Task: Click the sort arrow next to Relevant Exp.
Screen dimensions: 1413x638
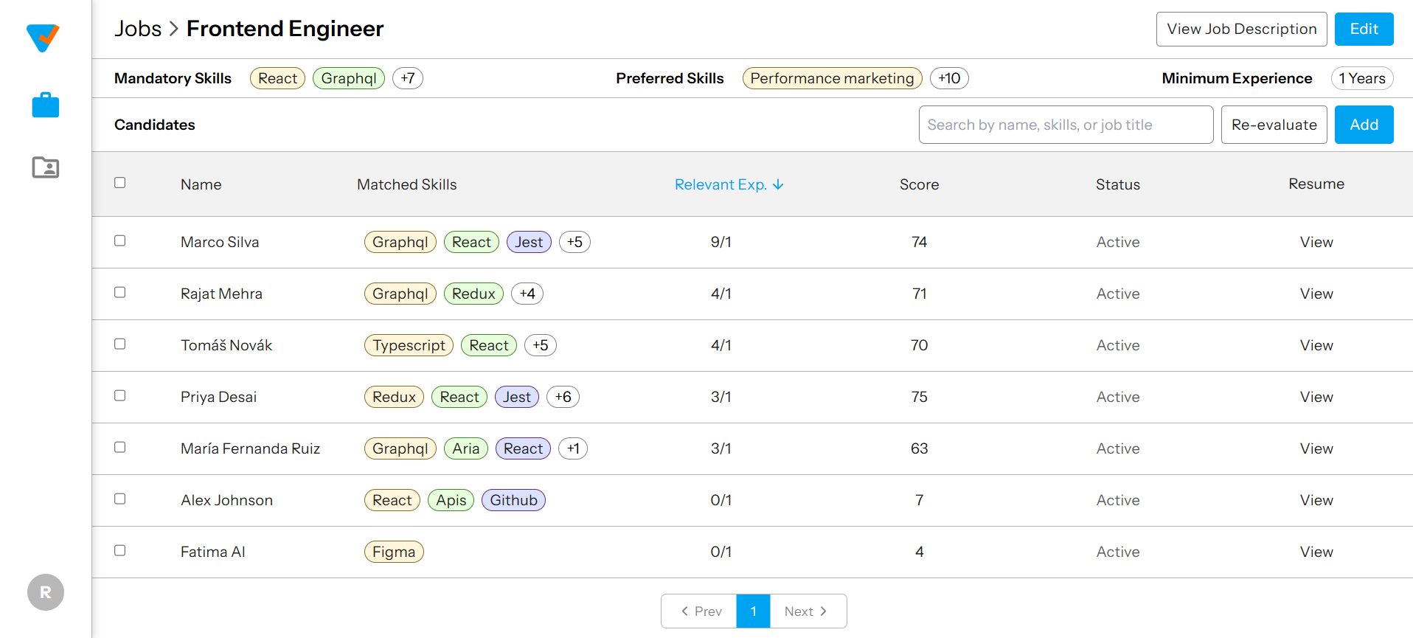Action: [x=778, y=184]
